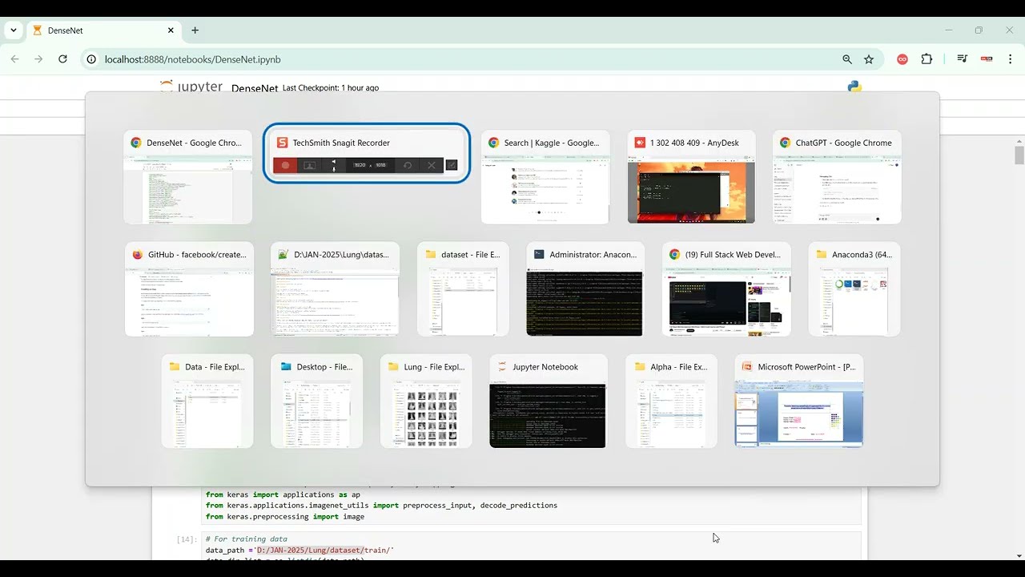Click the '# For training data' comment
The height and width of the screenshot is (577, 1025).
pyautogui.click(x=246, y=539)
